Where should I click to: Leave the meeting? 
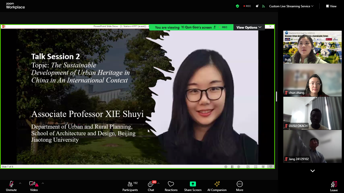(334, 186)
